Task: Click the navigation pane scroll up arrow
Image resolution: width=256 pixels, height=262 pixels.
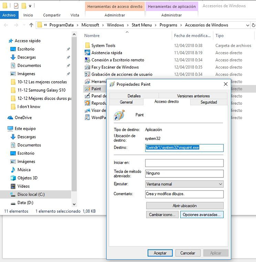Action: (74, 35)
